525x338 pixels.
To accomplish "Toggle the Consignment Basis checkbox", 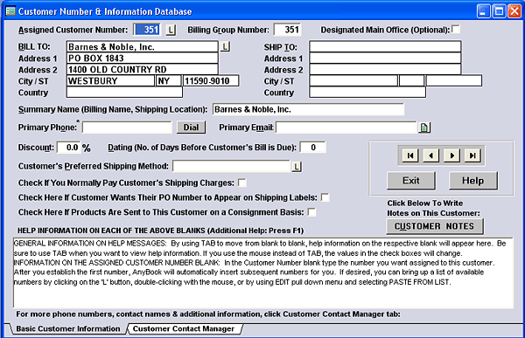I will tap(311, 212).
